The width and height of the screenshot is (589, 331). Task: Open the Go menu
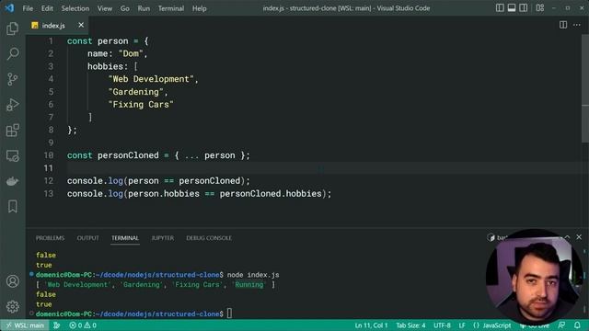125,8
